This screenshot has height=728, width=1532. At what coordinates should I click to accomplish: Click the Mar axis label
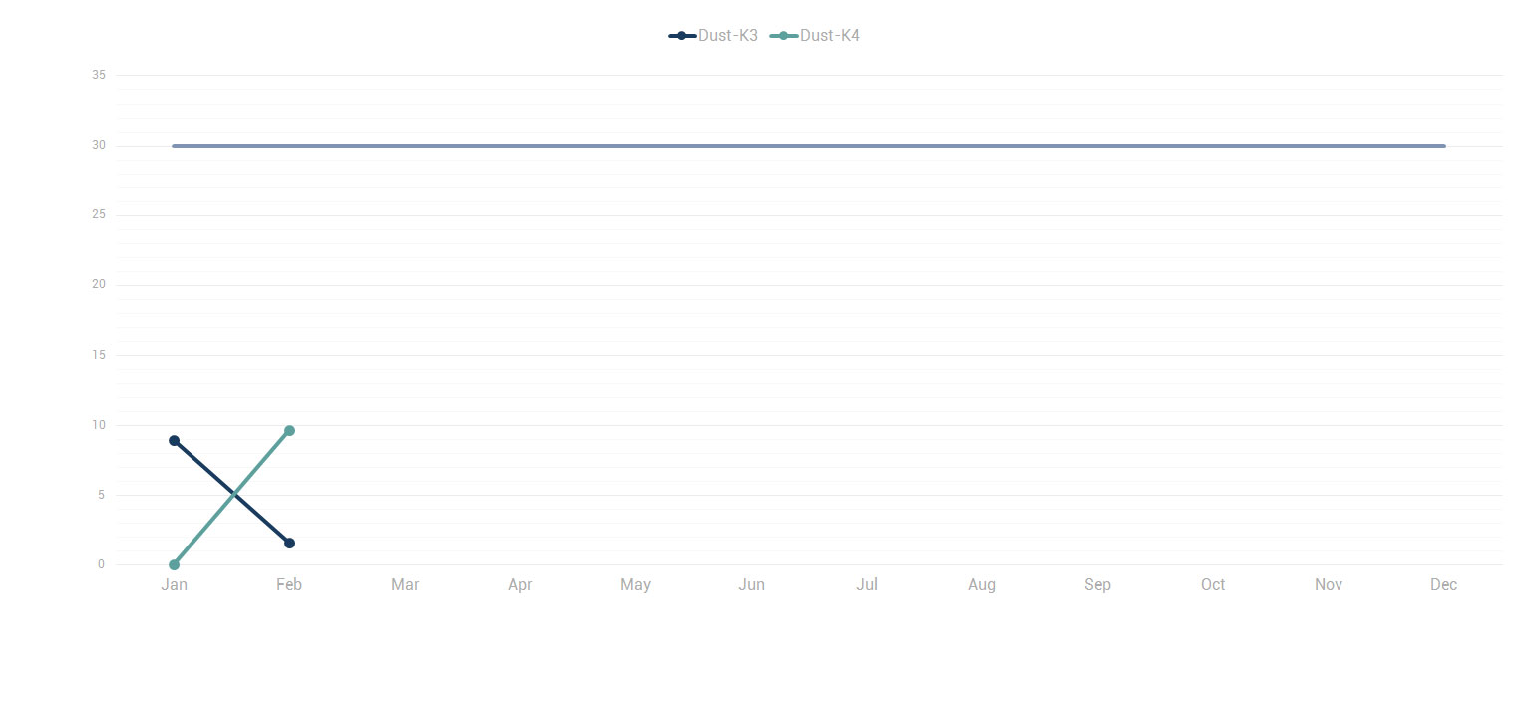(x=405, y=585)
